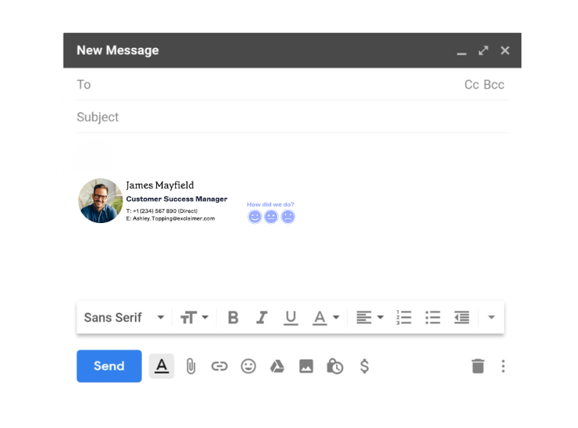Screen dimensions: 578x428
Task: Click the 'How did we do?' text
Action: click(x=270, y=204)
